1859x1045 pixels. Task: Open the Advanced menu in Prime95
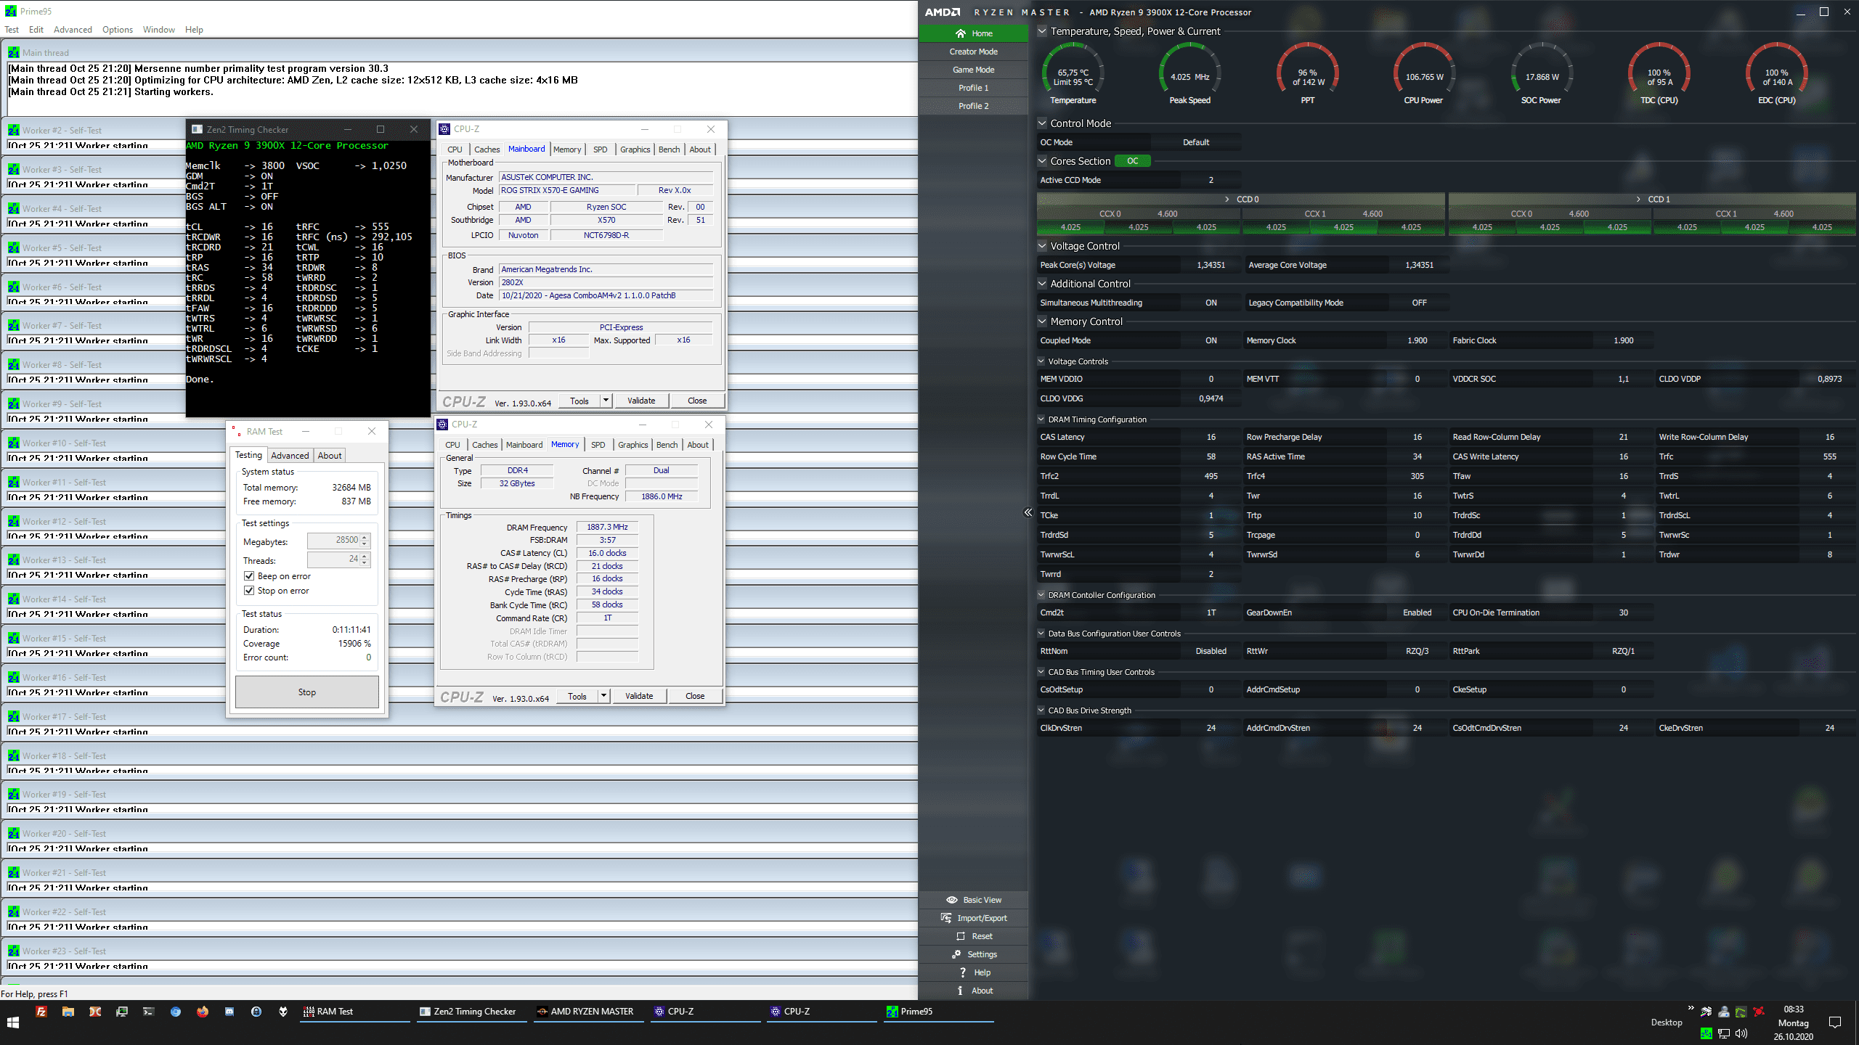click(73, 30)
